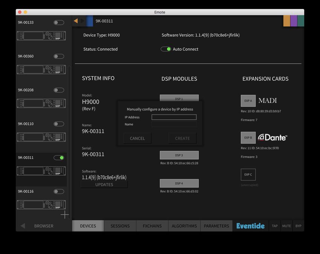This screenshot has height=254, width=320.
Task: Click the Eventide logo
Action: 250,226
